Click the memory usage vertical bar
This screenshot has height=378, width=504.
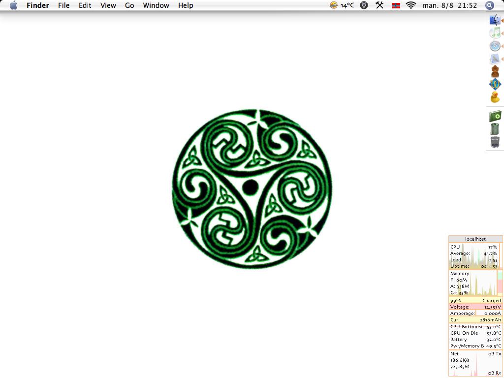pos(500,283)
